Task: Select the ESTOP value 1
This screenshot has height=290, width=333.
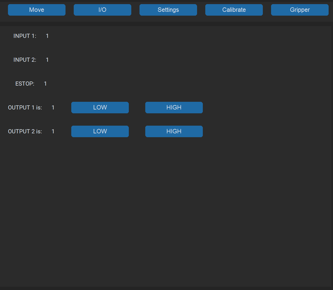Action: [45, 84]
